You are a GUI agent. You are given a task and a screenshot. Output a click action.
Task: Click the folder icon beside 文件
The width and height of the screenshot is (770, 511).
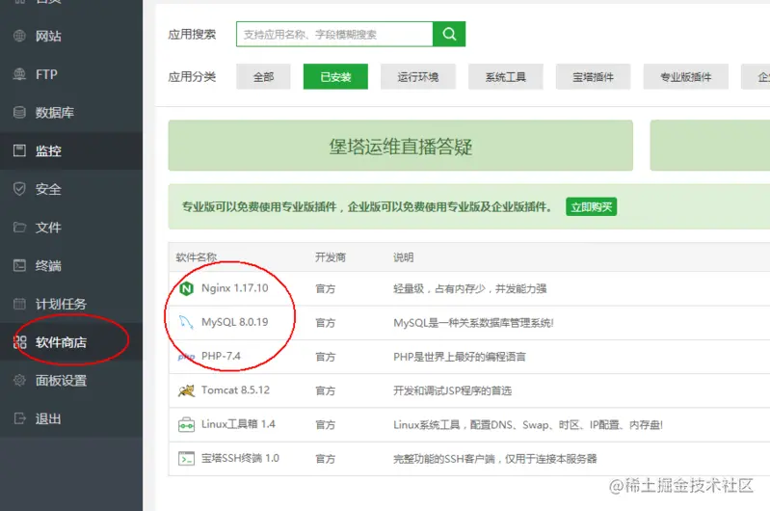click(19, 228)
